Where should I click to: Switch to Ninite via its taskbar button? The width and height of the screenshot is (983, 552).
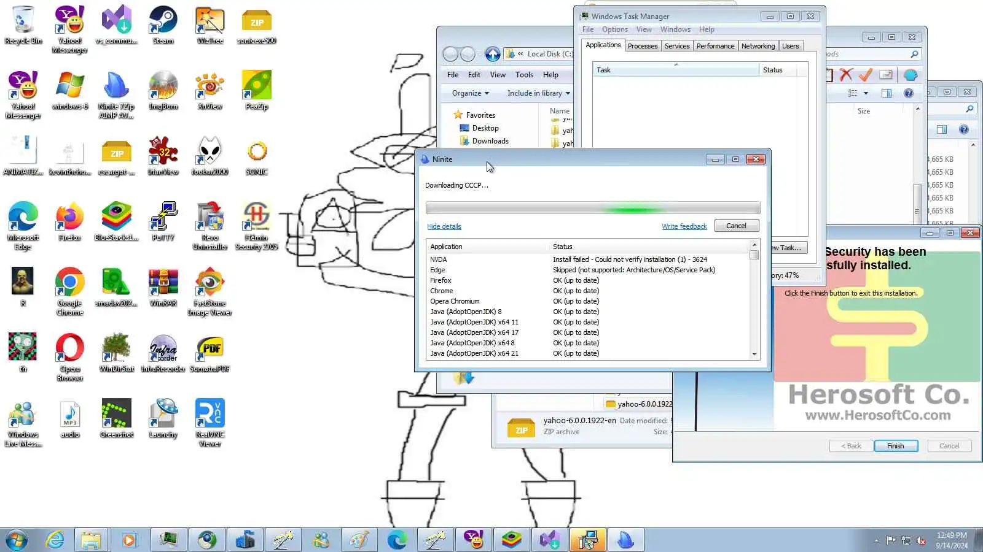coord(625,540)
